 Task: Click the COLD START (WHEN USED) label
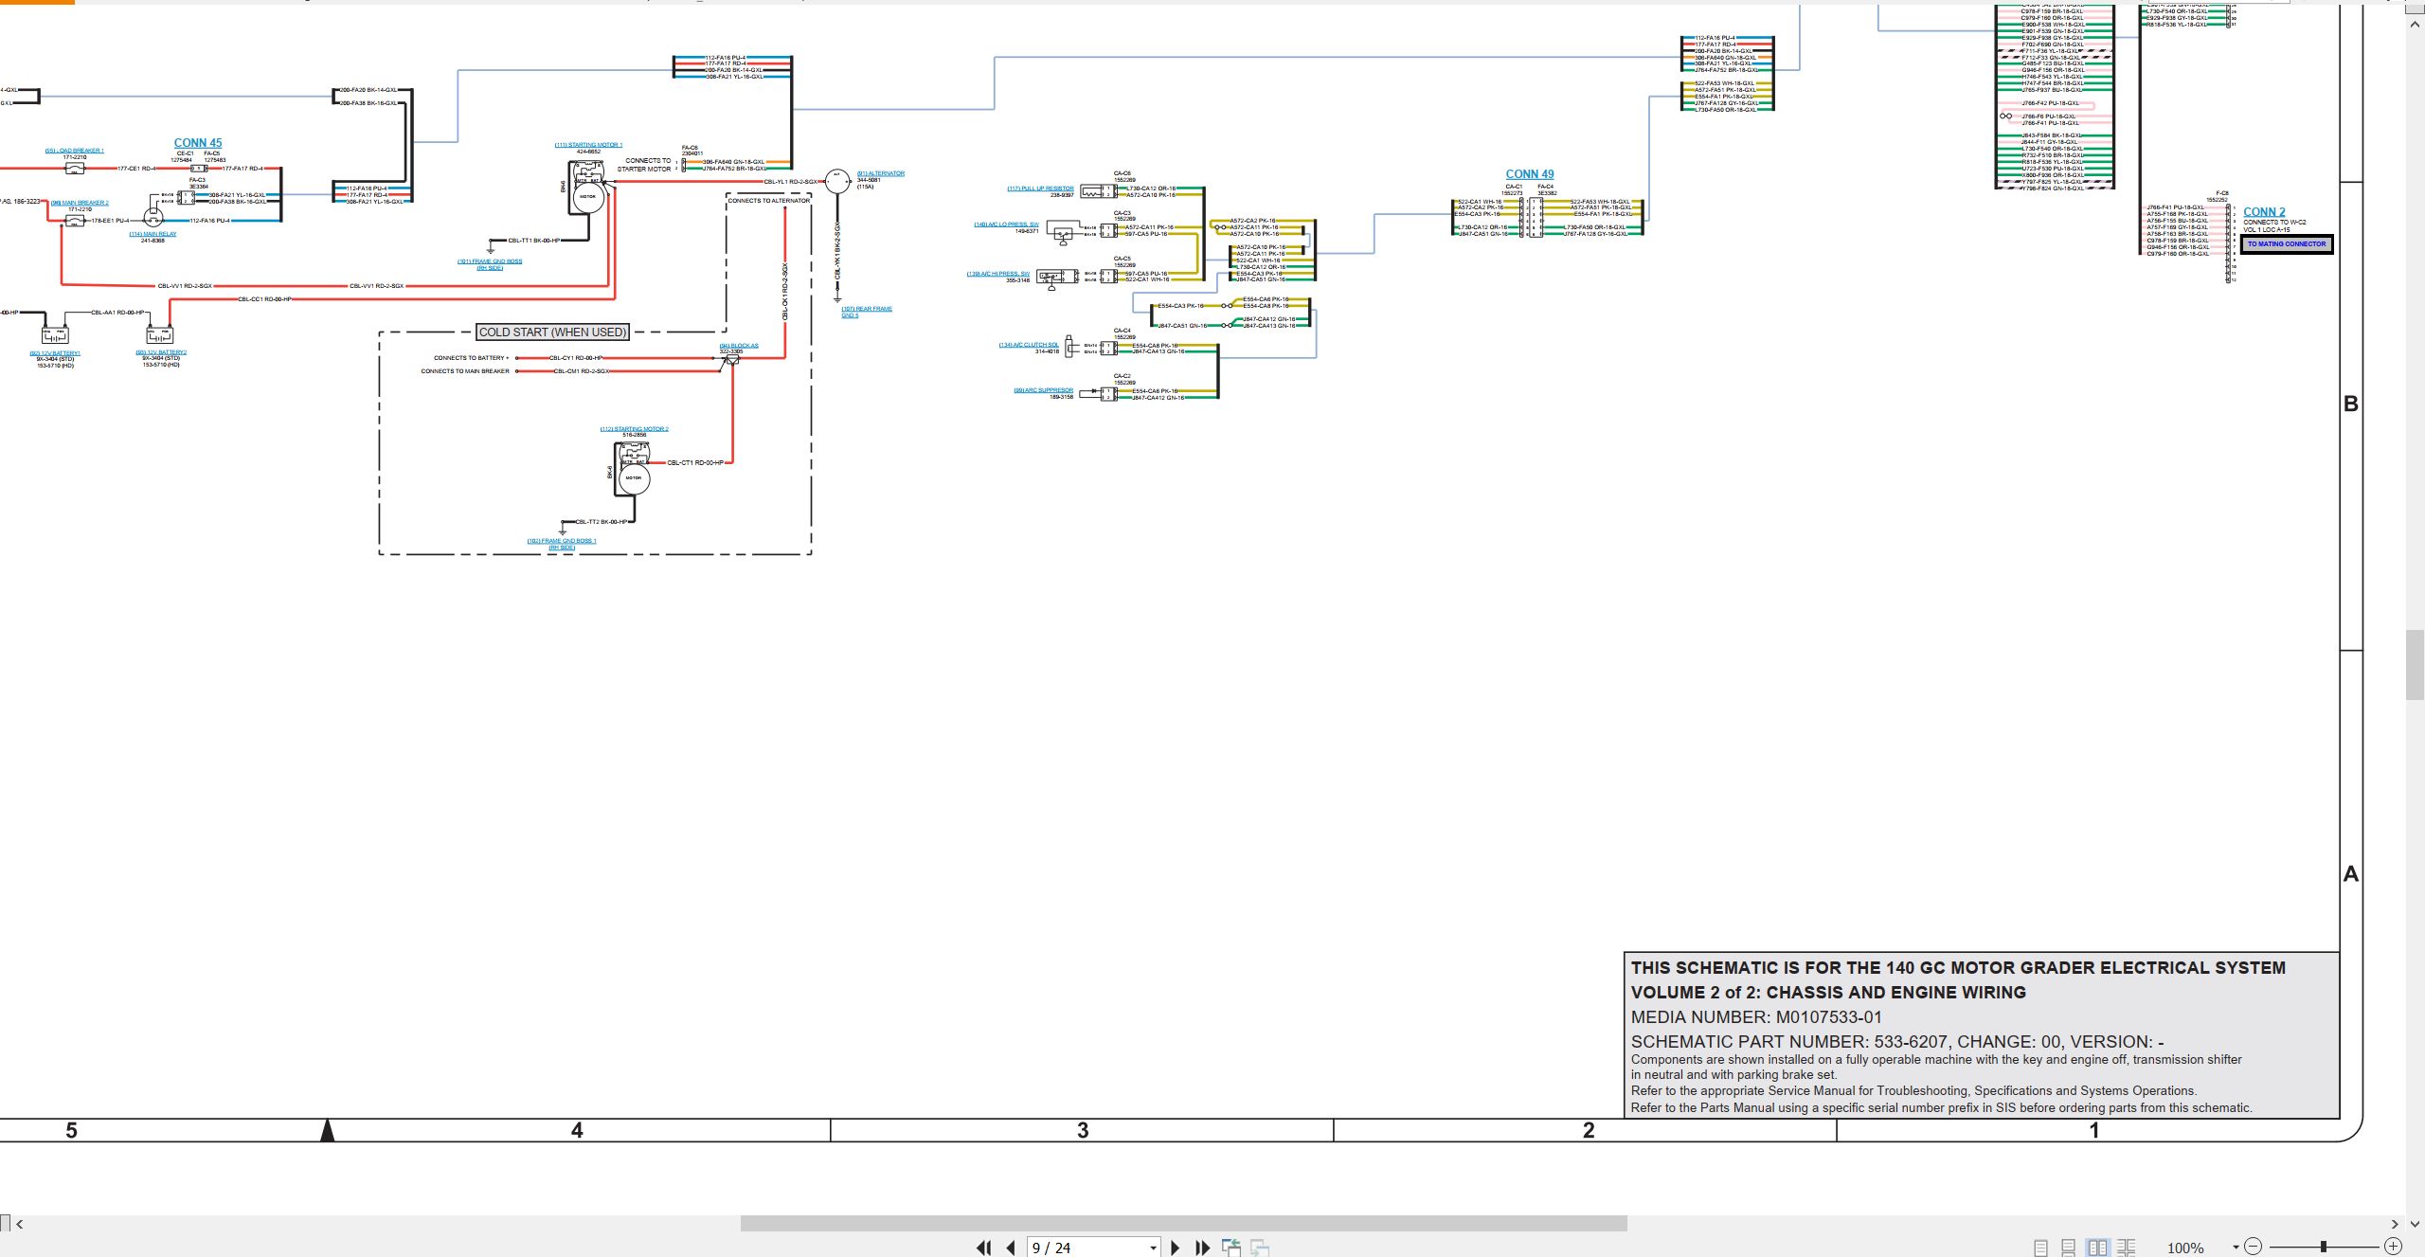pos(552,332)
